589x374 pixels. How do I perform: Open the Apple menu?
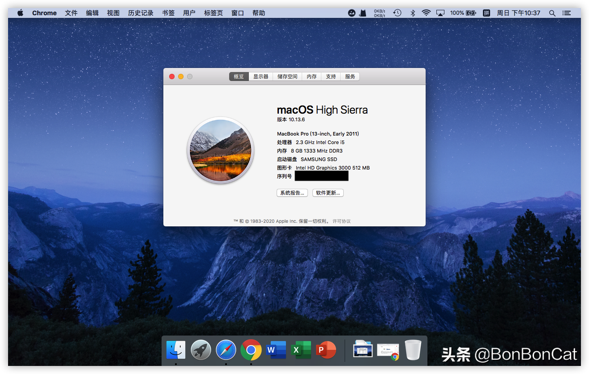(x=20, y=13)
